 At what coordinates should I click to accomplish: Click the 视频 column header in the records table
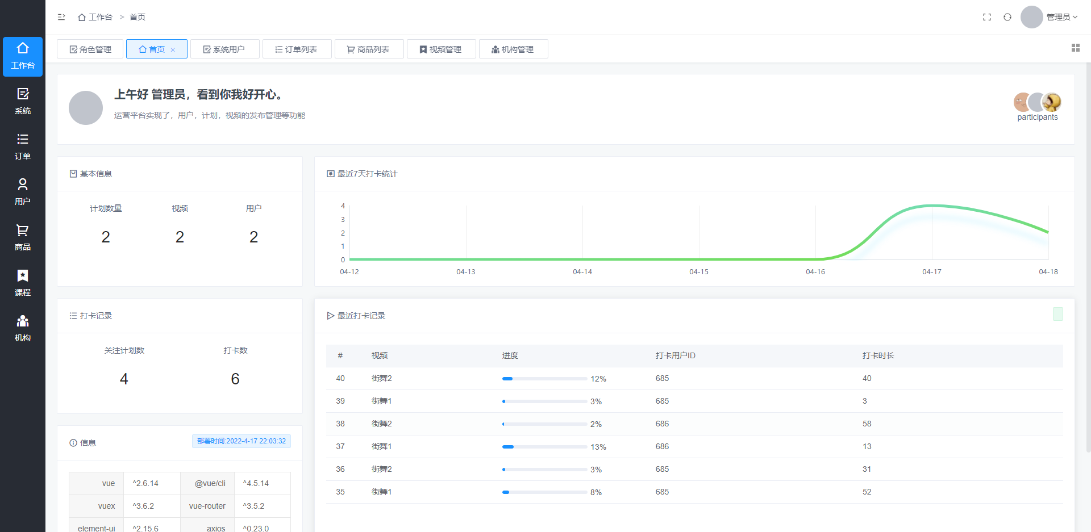tap(379, 355)
